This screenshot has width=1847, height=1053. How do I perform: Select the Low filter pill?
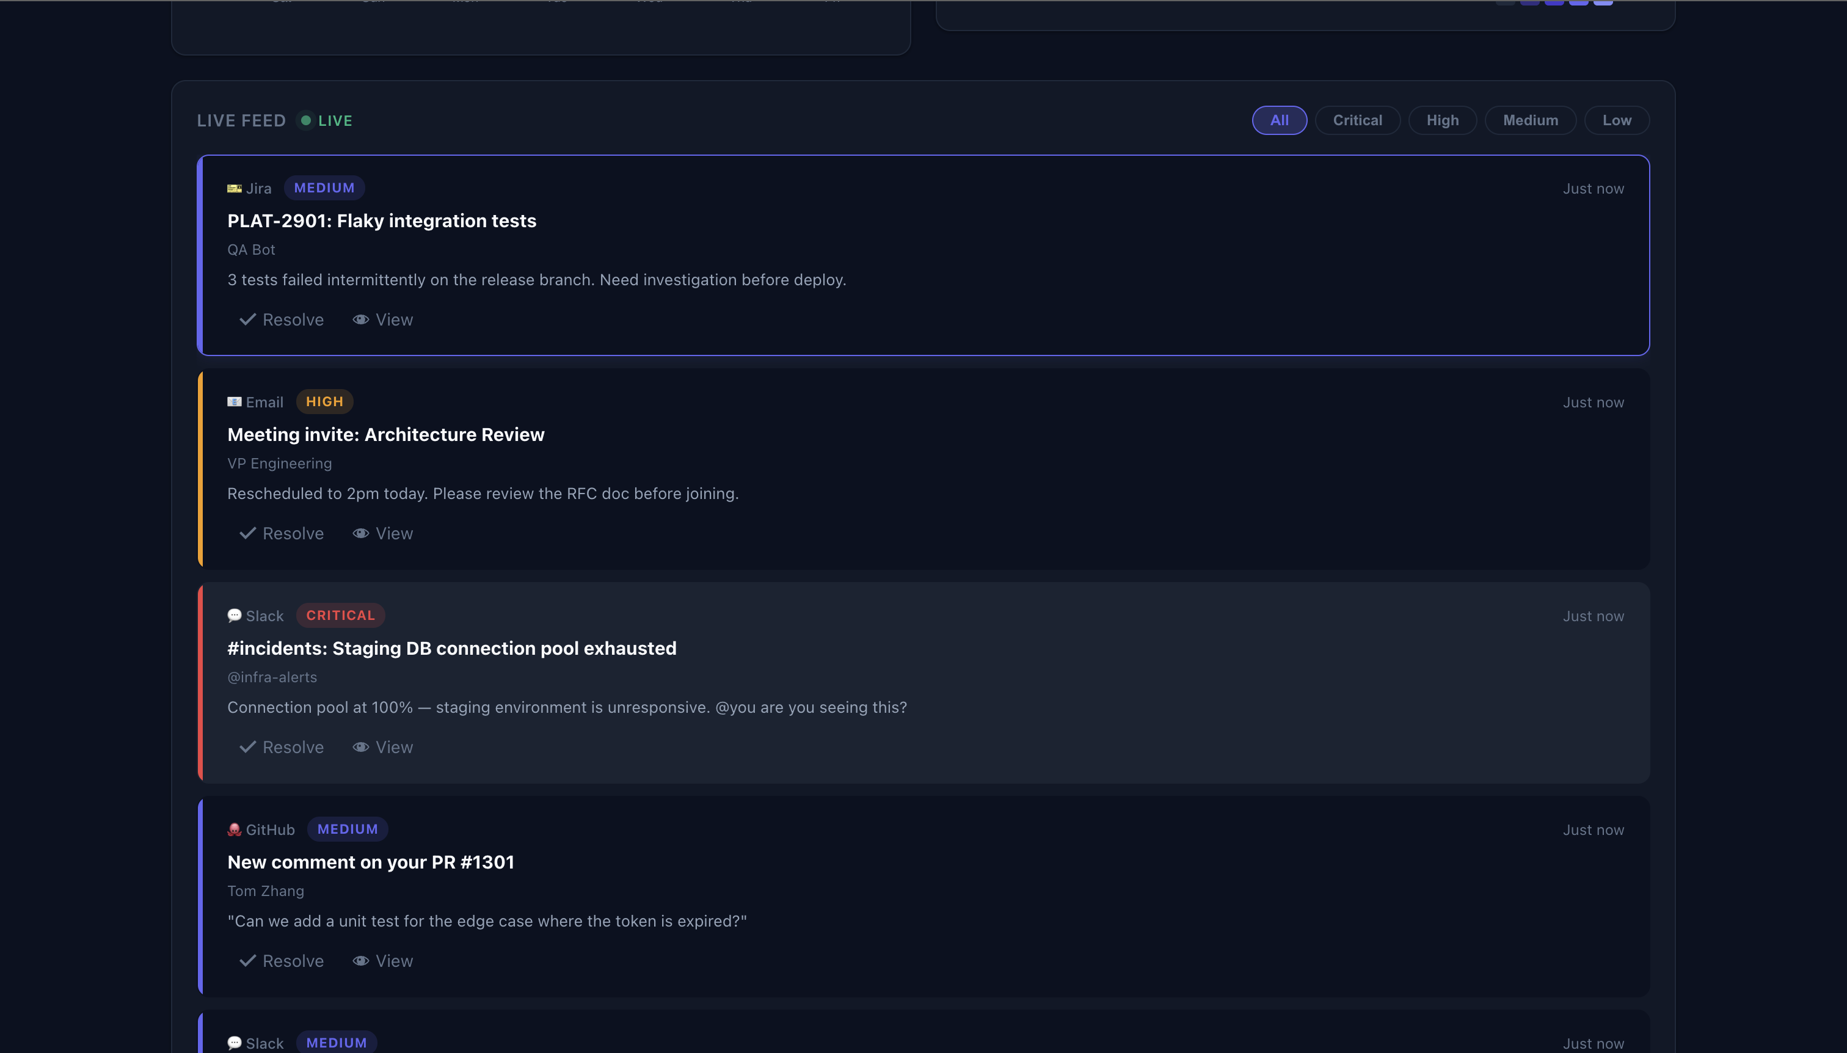(x=1616, y=121)
